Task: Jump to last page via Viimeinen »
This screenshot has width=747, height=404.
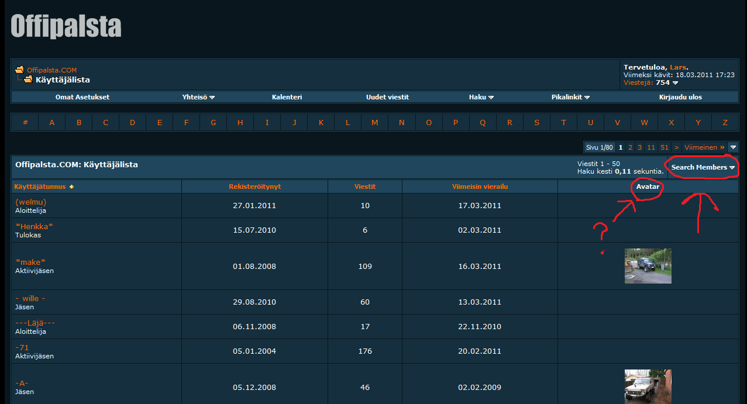Action: 704,147
